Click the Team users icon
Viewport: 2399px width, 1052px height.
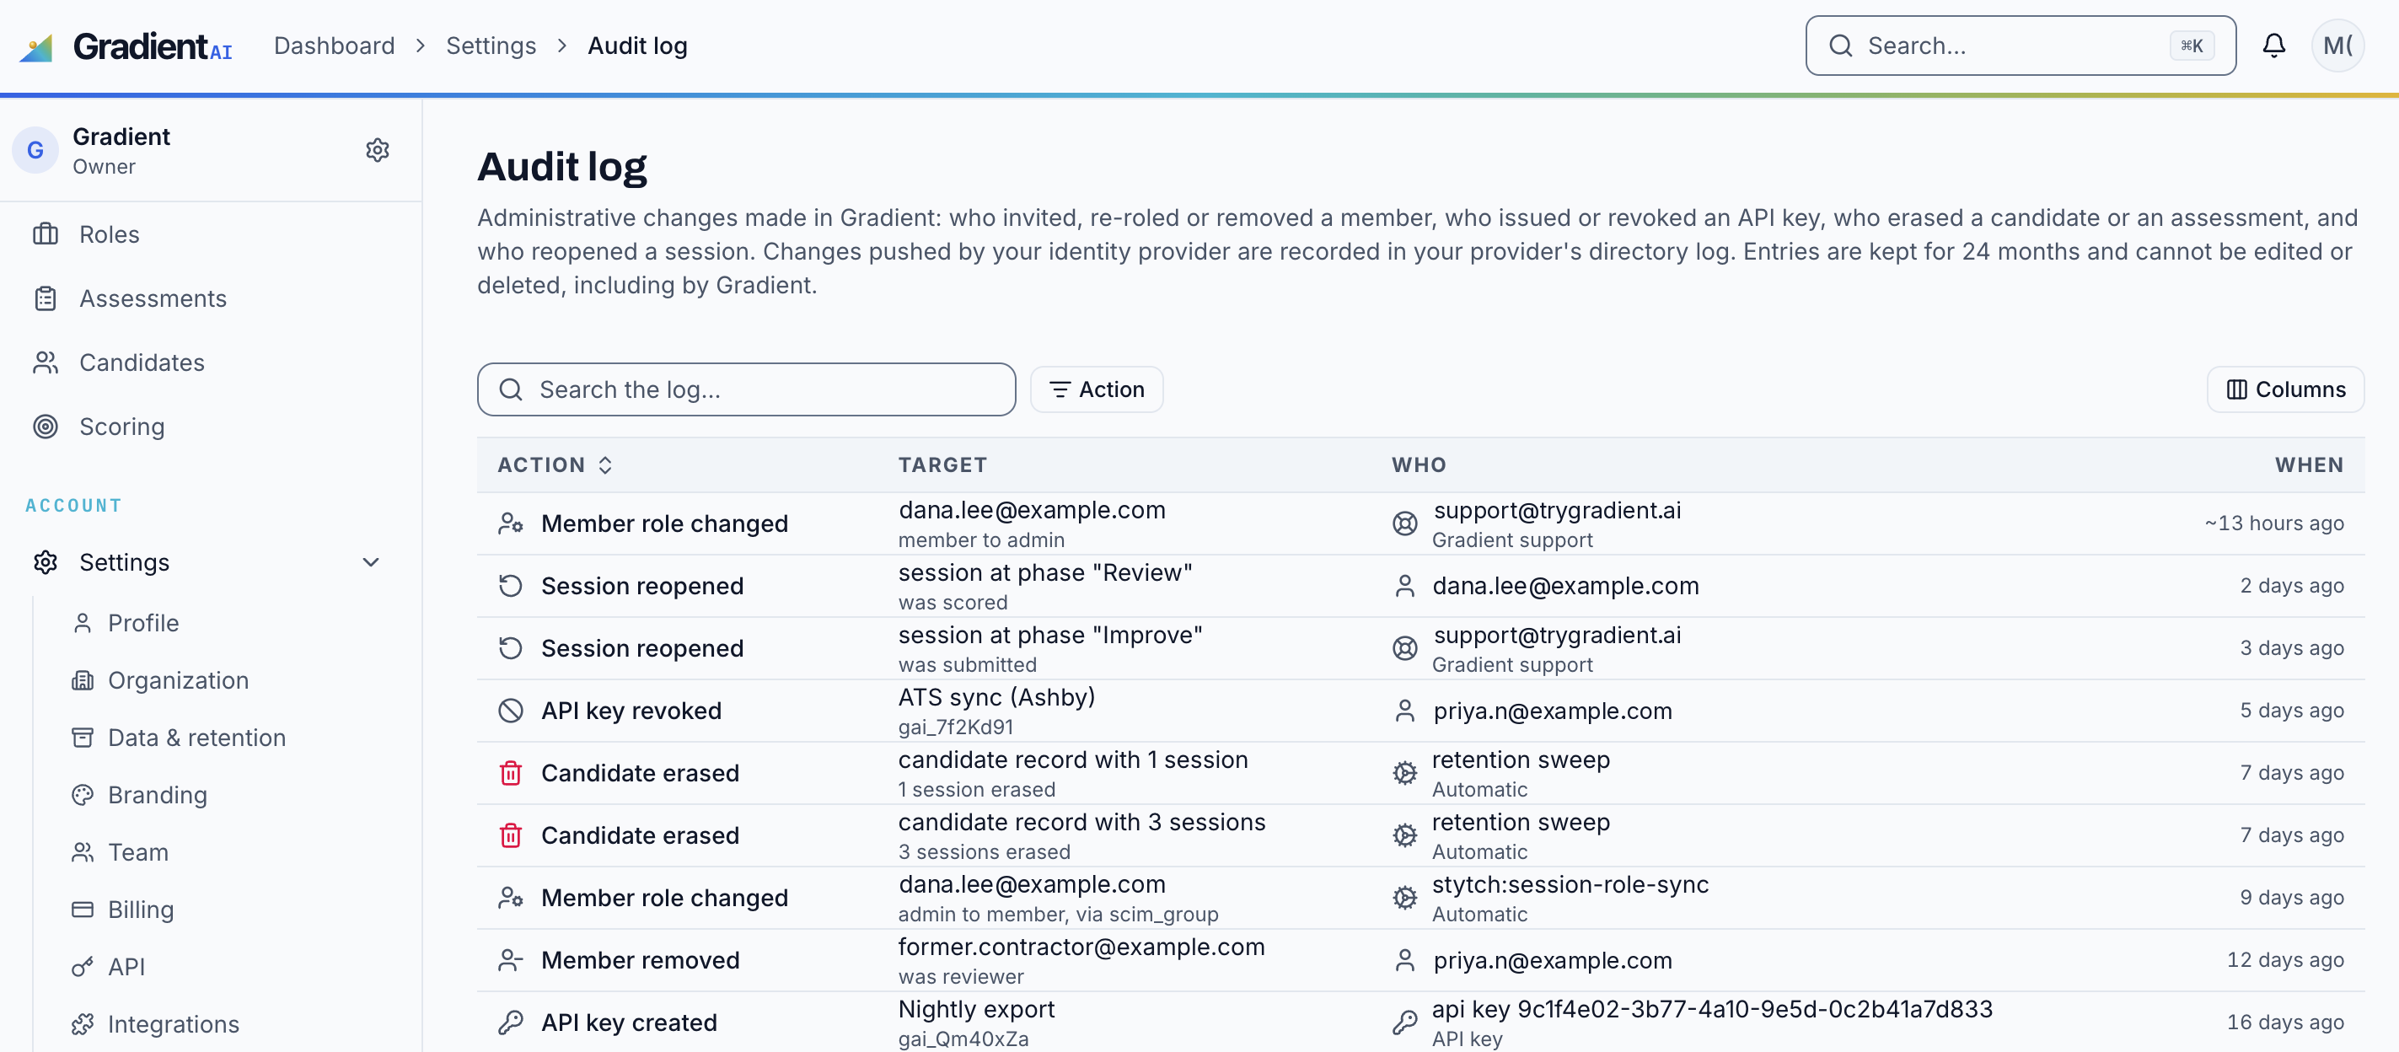coord(83,852)
